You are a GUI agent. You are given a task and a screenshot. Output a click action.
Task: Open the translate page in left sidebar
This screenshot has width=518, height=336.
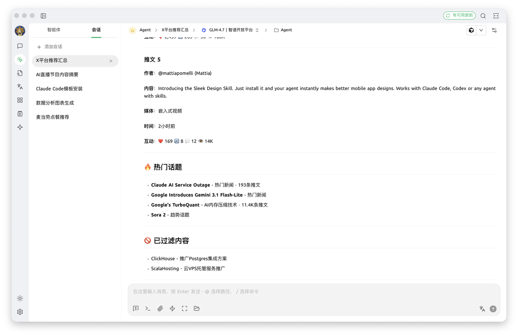20,86
